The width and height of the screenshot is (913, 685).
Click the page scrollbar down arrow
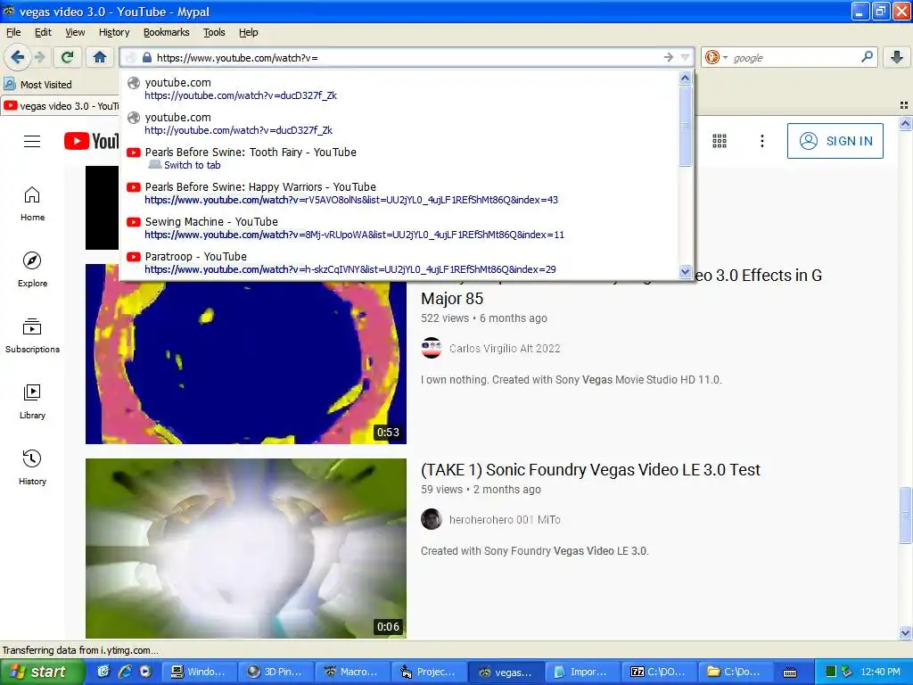905,632
